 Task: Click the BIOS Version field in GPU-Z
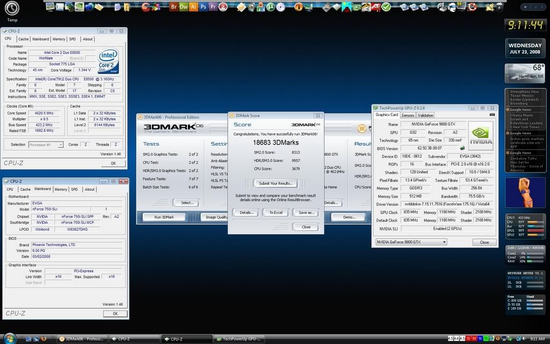[429, 148]
